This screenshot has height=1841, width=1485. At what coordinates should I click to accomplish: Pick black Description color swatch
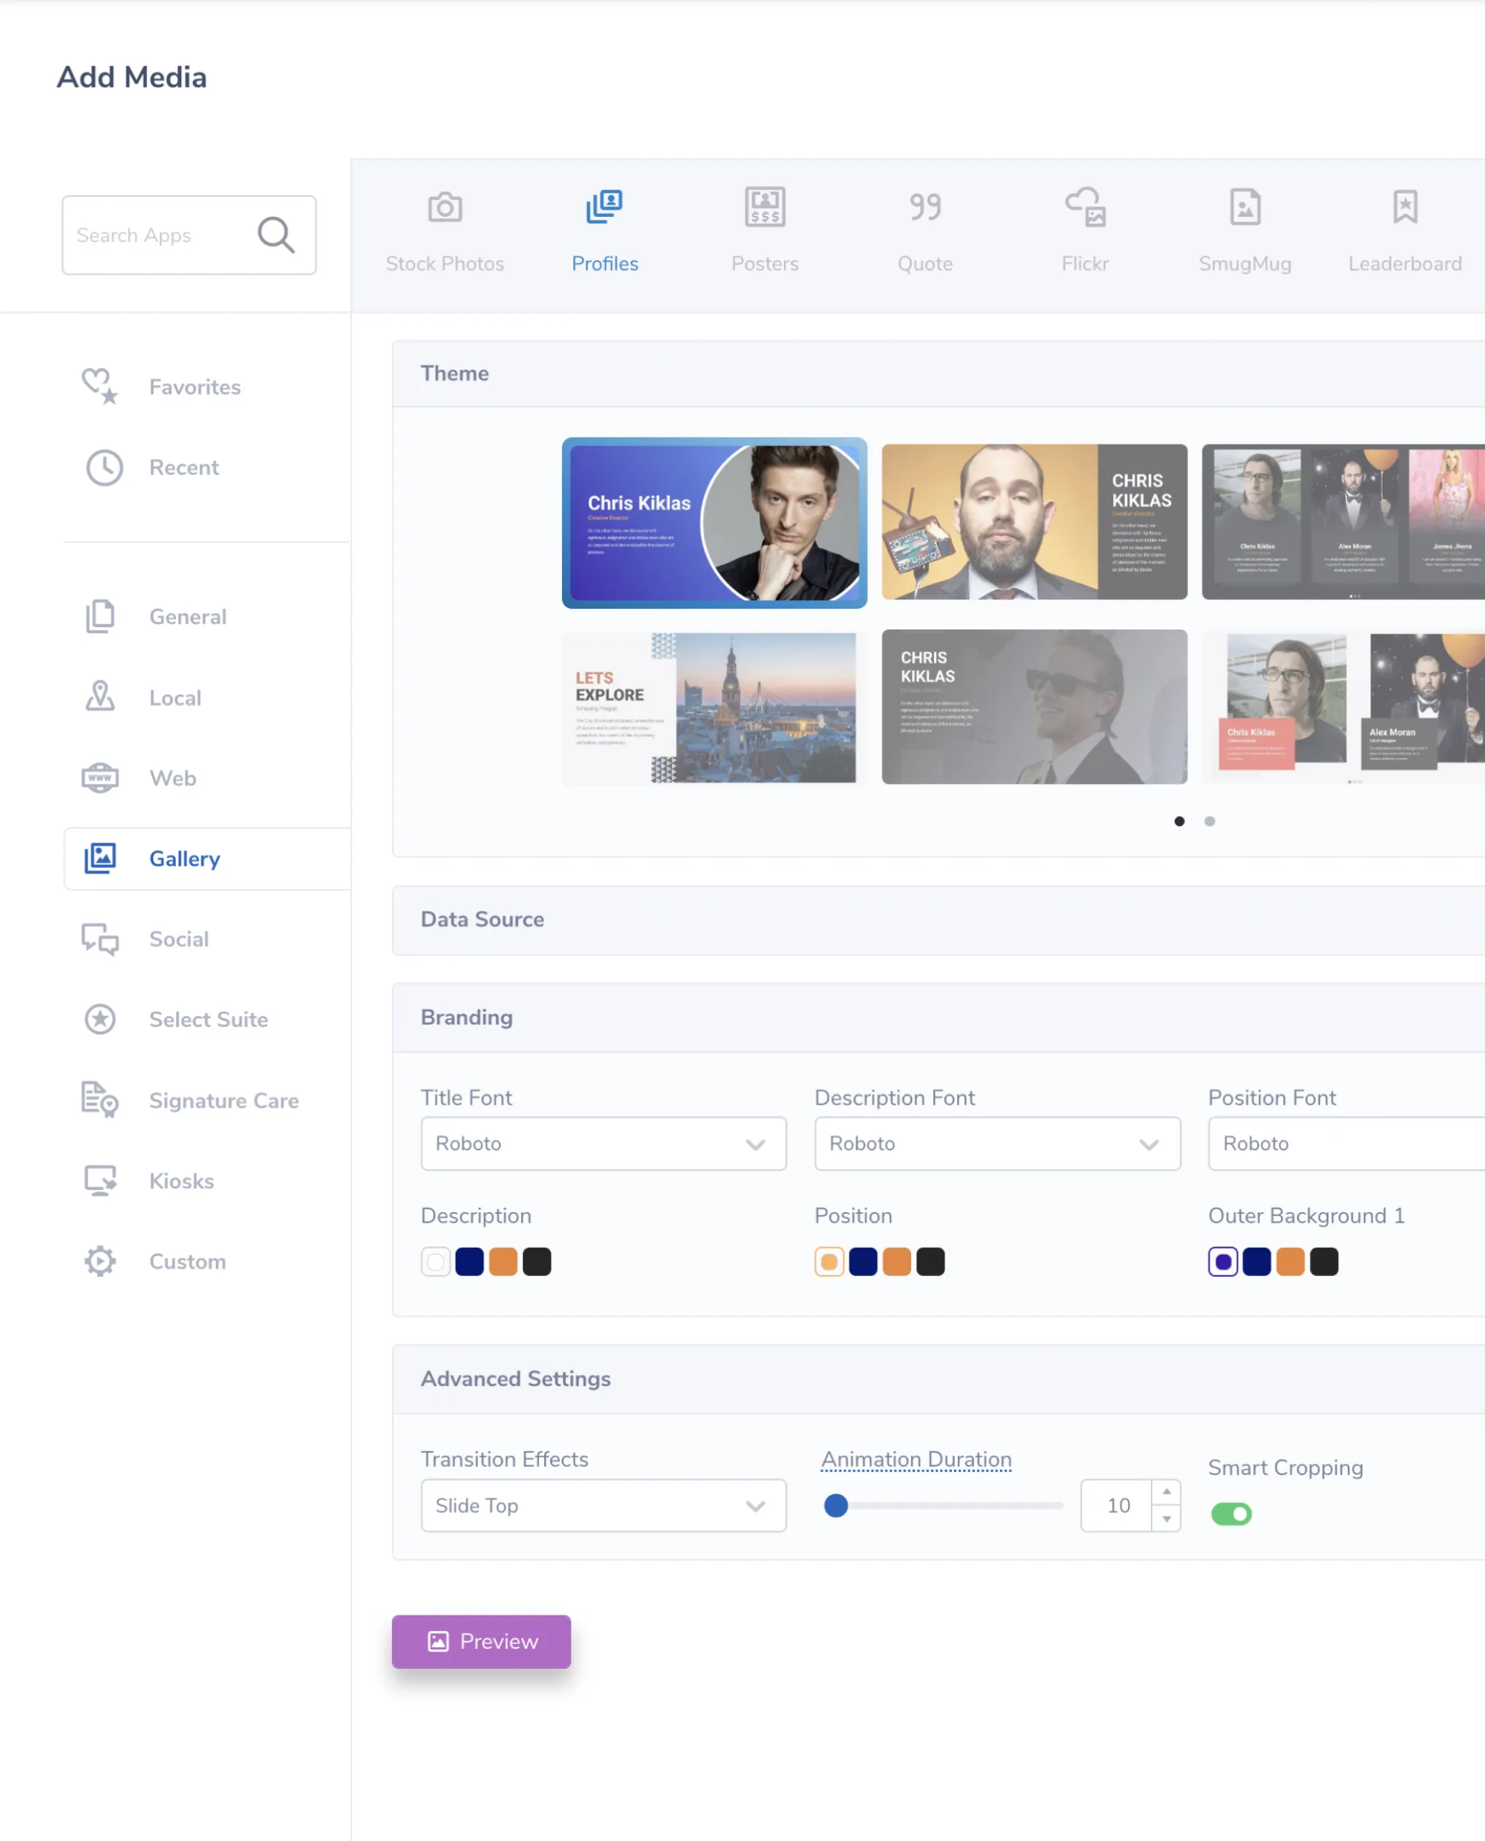pyautogui.click(x=538, y=1261)
